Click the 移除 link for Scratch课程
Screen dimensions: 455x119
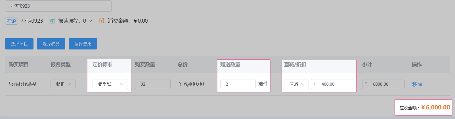point(417,84)
